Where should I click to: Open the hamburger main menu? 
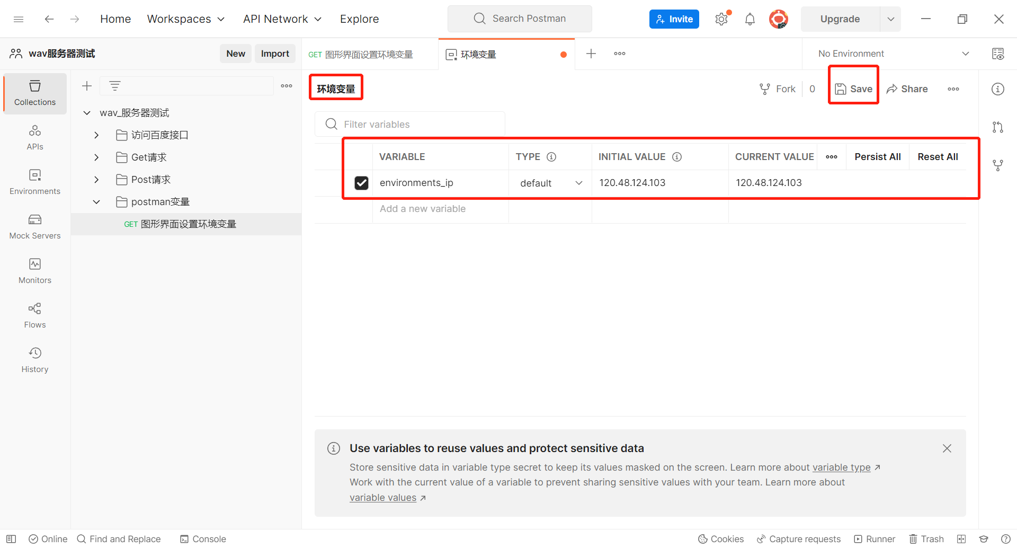click(19, 19)
